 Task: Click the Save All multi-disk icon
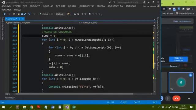click(x=25, y=14)
